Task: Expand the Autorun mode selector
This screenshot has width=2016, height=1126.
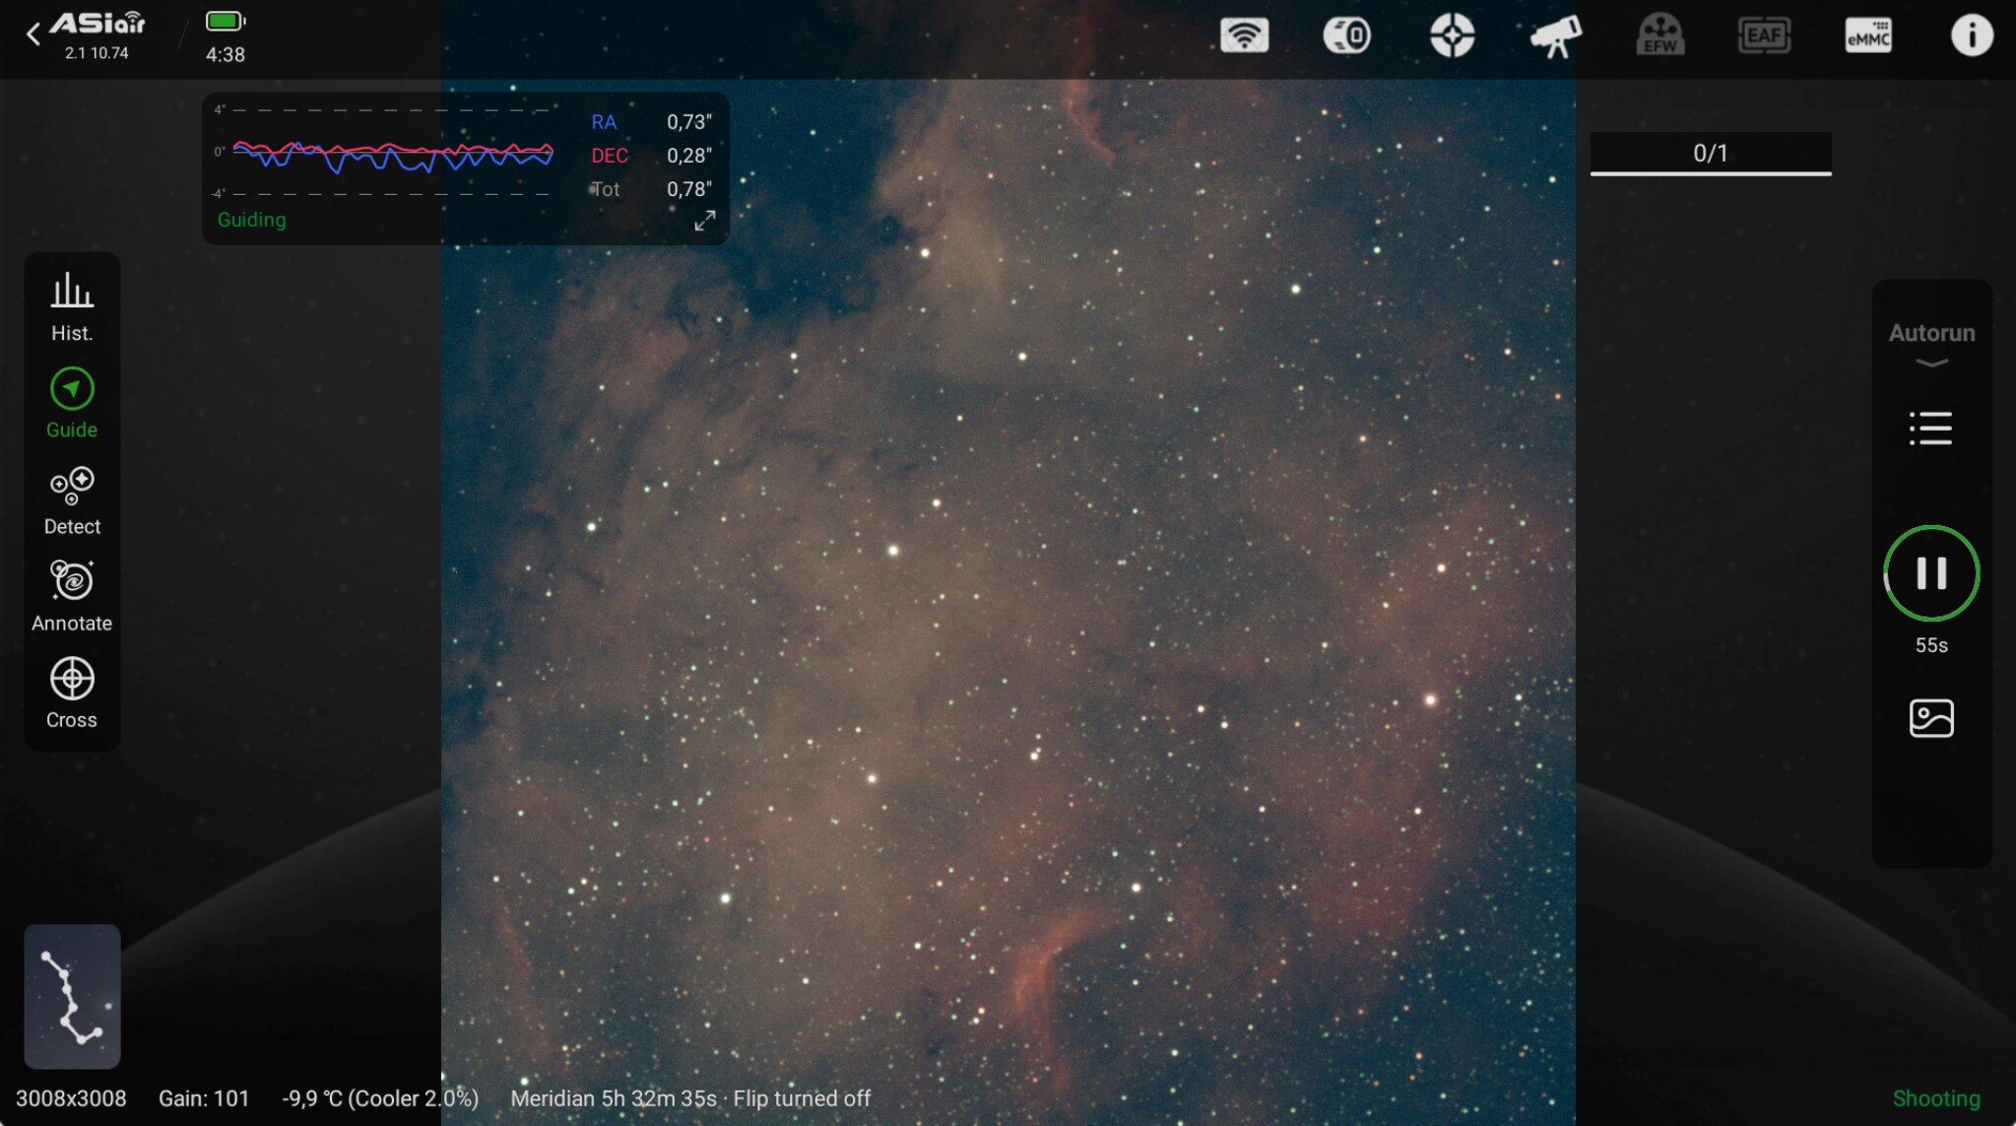Action: (1931, 342)
